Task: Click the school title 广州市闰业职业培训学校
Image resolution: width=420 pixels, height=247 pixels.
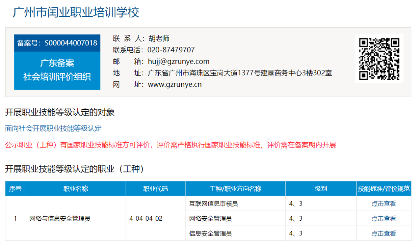Action: click(76, 12)
